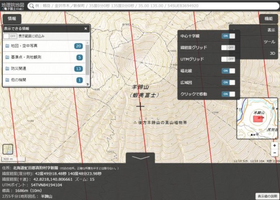Click the address 北海道虻田郡真狩村字新陽
Image resolution: width=280 pixels, height=200 pixels.
(x=35, y=168)
